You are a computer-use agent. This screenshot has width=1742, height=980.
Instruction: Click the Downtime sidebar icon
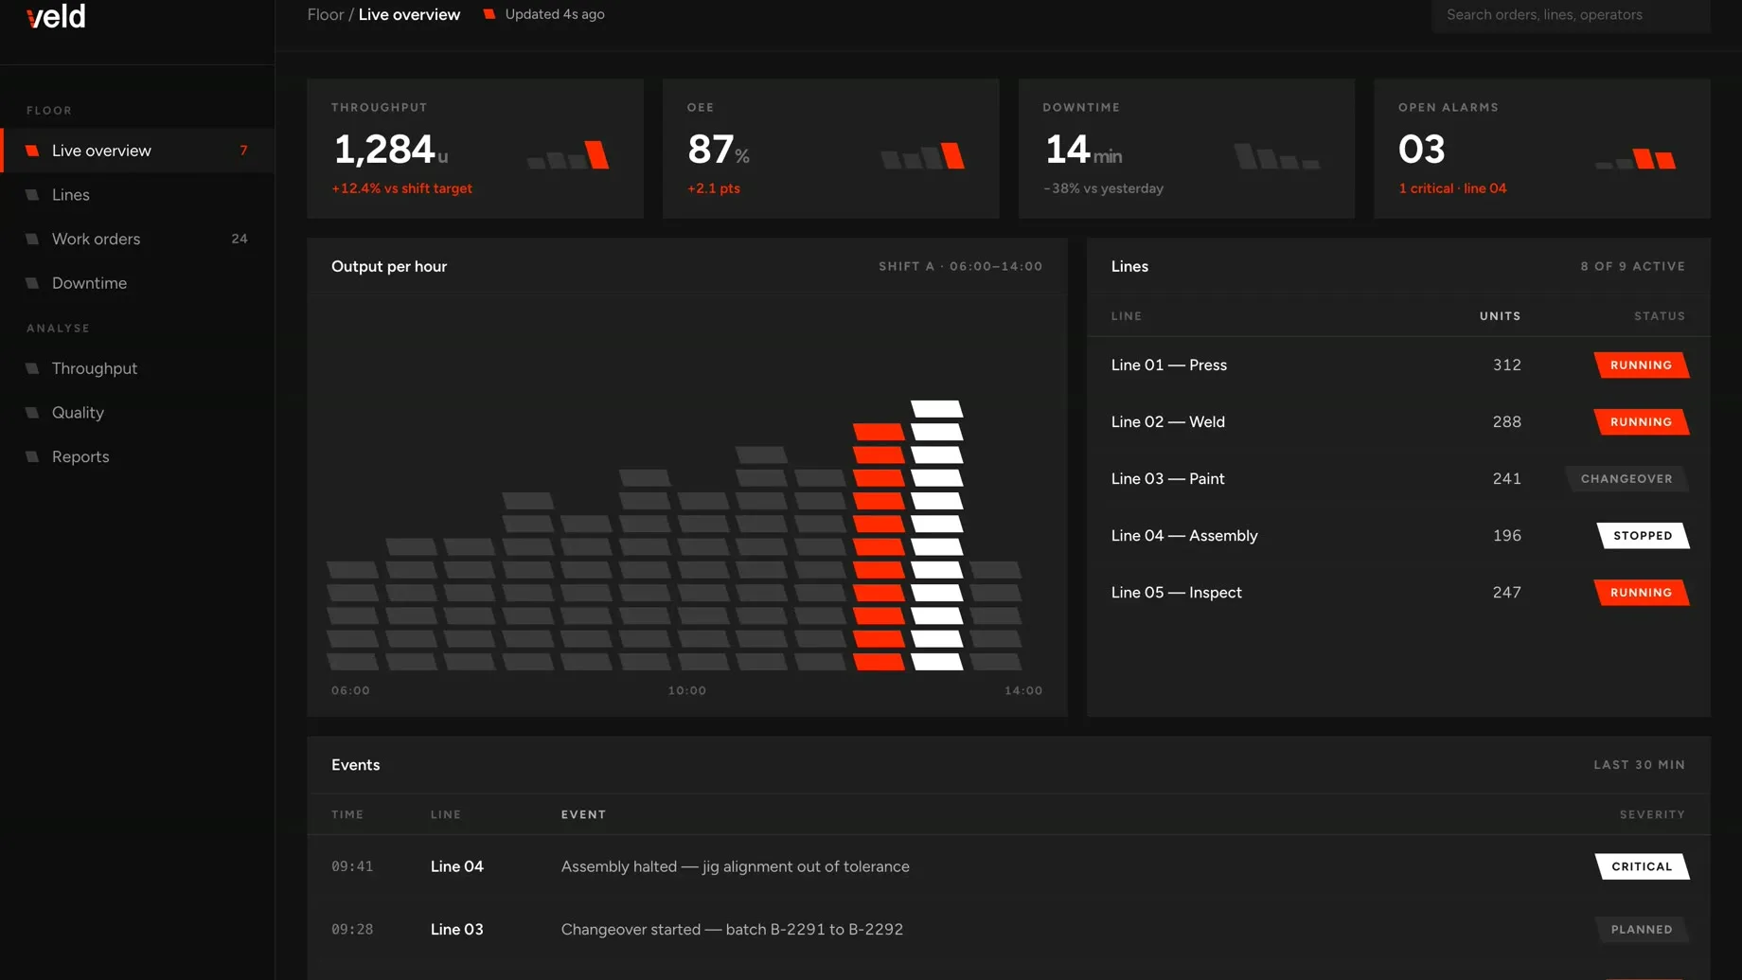click(32, 283)
